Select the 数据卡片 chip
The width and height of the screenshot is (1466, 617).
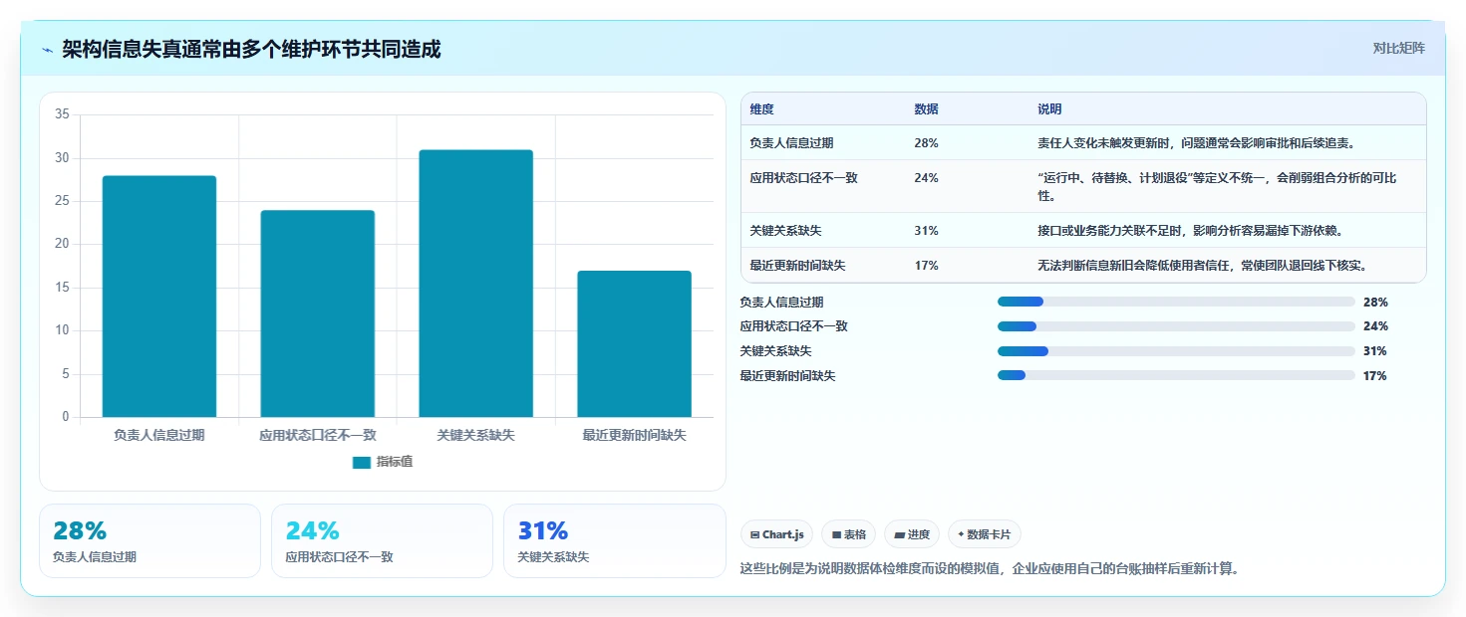pyautogui.click(x=985, y=534)
